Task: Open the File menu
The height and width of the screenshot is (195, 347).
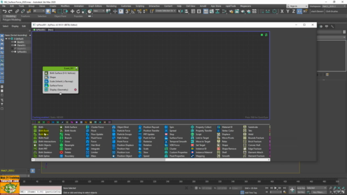Action: tap(4, 6)
